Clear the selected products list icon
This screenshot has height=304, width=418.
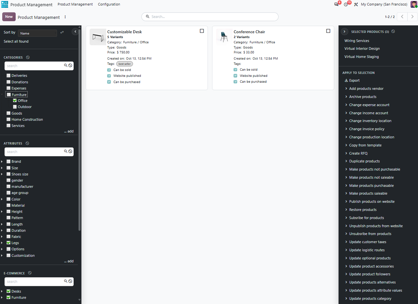pos(393,31)
